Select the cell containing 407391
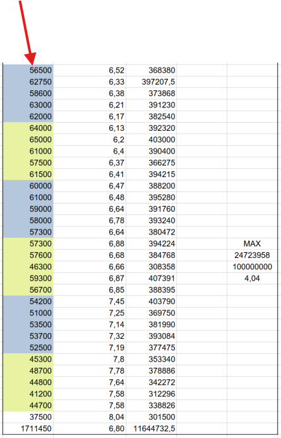This screenshot has height=438, width=281. [x=151, y=278]
